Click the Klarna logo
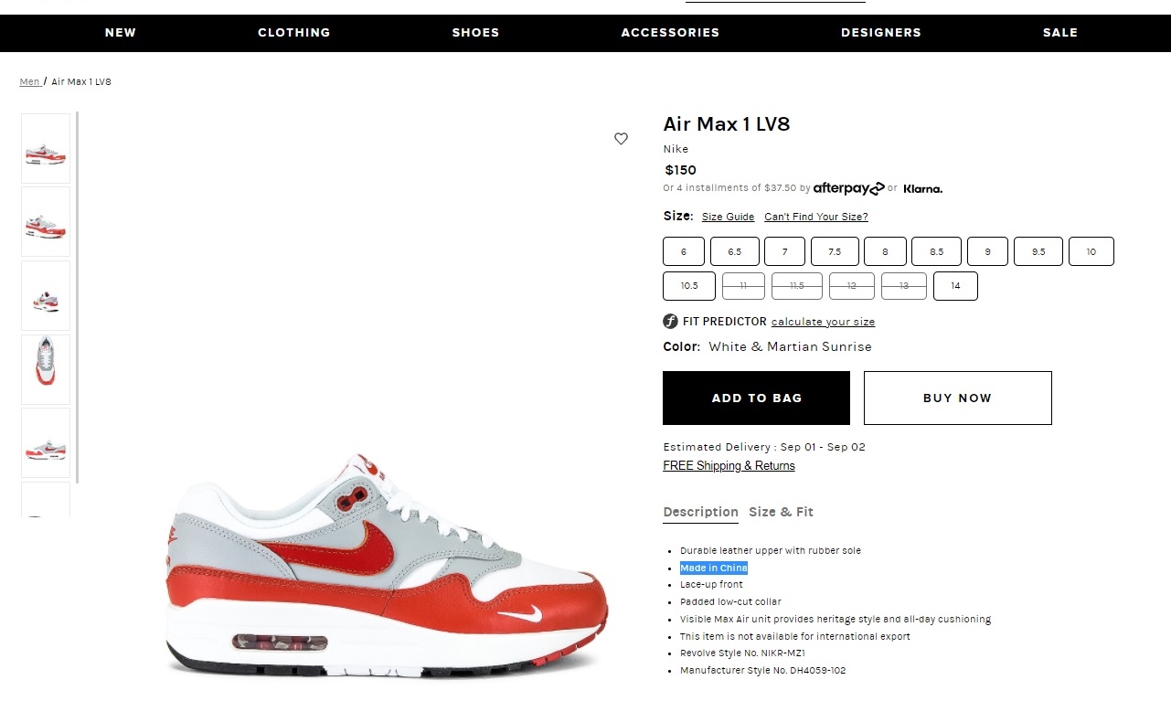1171x701 pixels. [922, 189]
